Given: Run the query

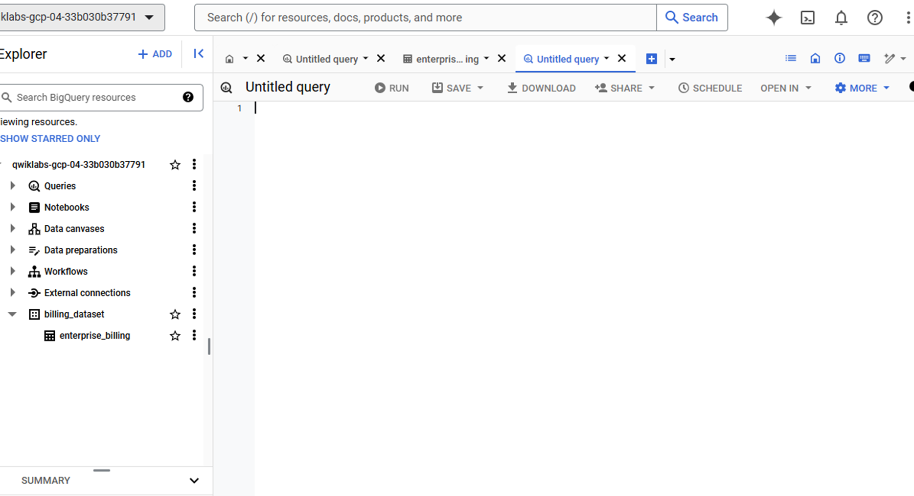Looking at the screenshot, I should click(x=391, y=88).
